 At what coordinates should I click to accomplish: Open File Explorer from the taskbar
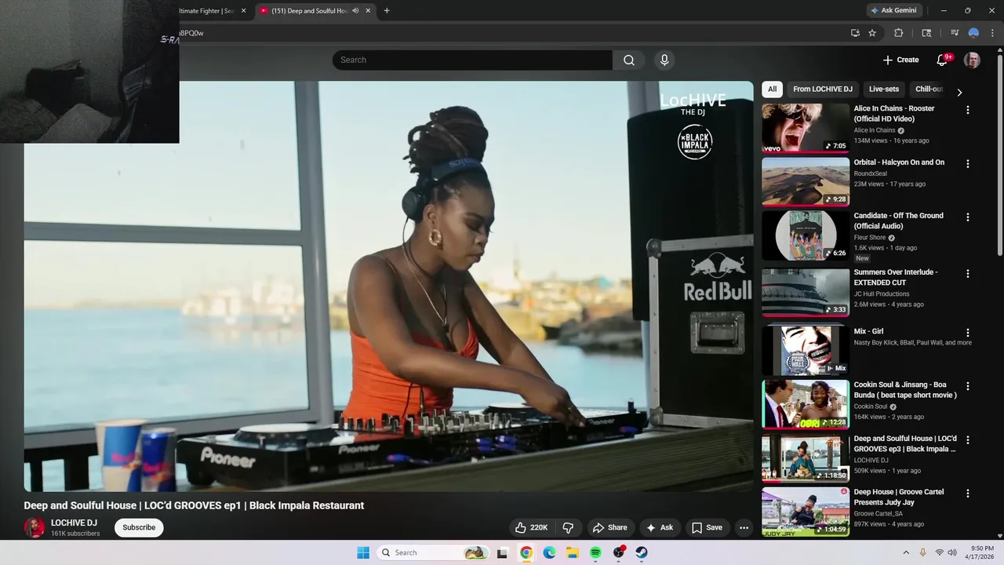(x=573, y=552)
